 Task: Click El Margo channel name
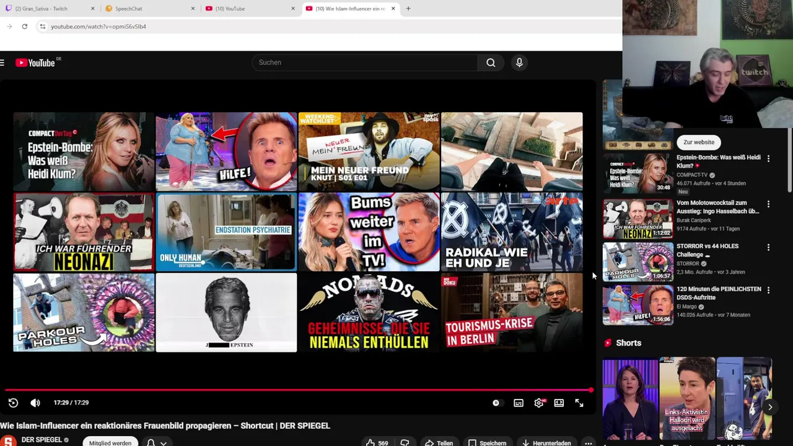click(x=687, y=307)
